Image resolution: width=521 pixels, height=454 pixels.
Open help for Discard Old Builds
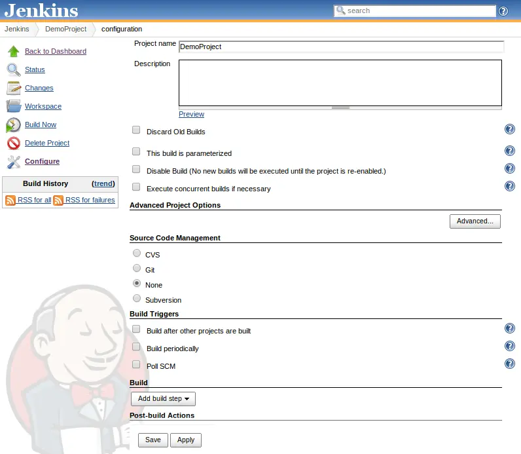coord(510,129)
